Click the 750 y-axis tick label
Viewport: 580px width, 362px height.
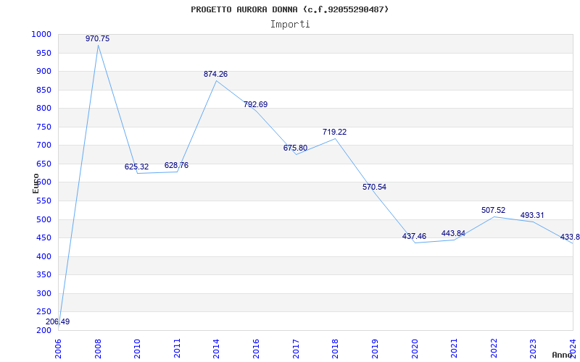coord(43,127)
